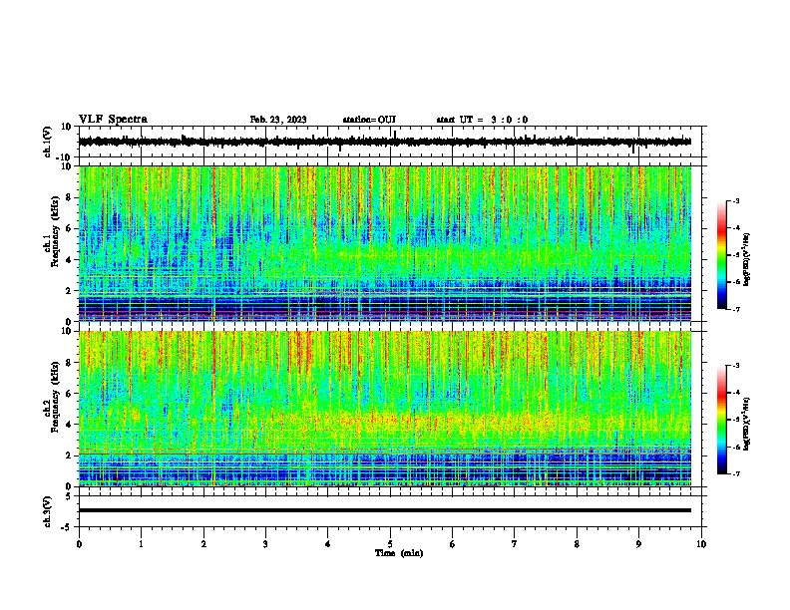Image resolution: width=790 pixels, height=610 pixels.
Task: Click the log(PSD) unit label beside ch.1 color bar
Action: click(746, 260)
